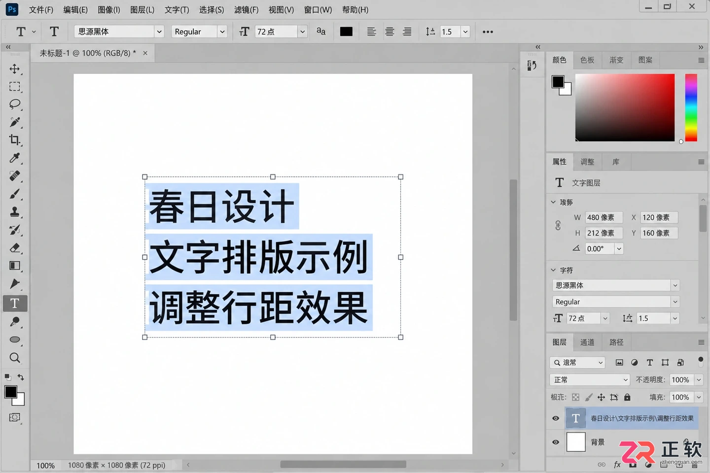Viewport: 710px width, 473px height.
Task: Filter layers by shape layers
Action: (x=665, y=363)
